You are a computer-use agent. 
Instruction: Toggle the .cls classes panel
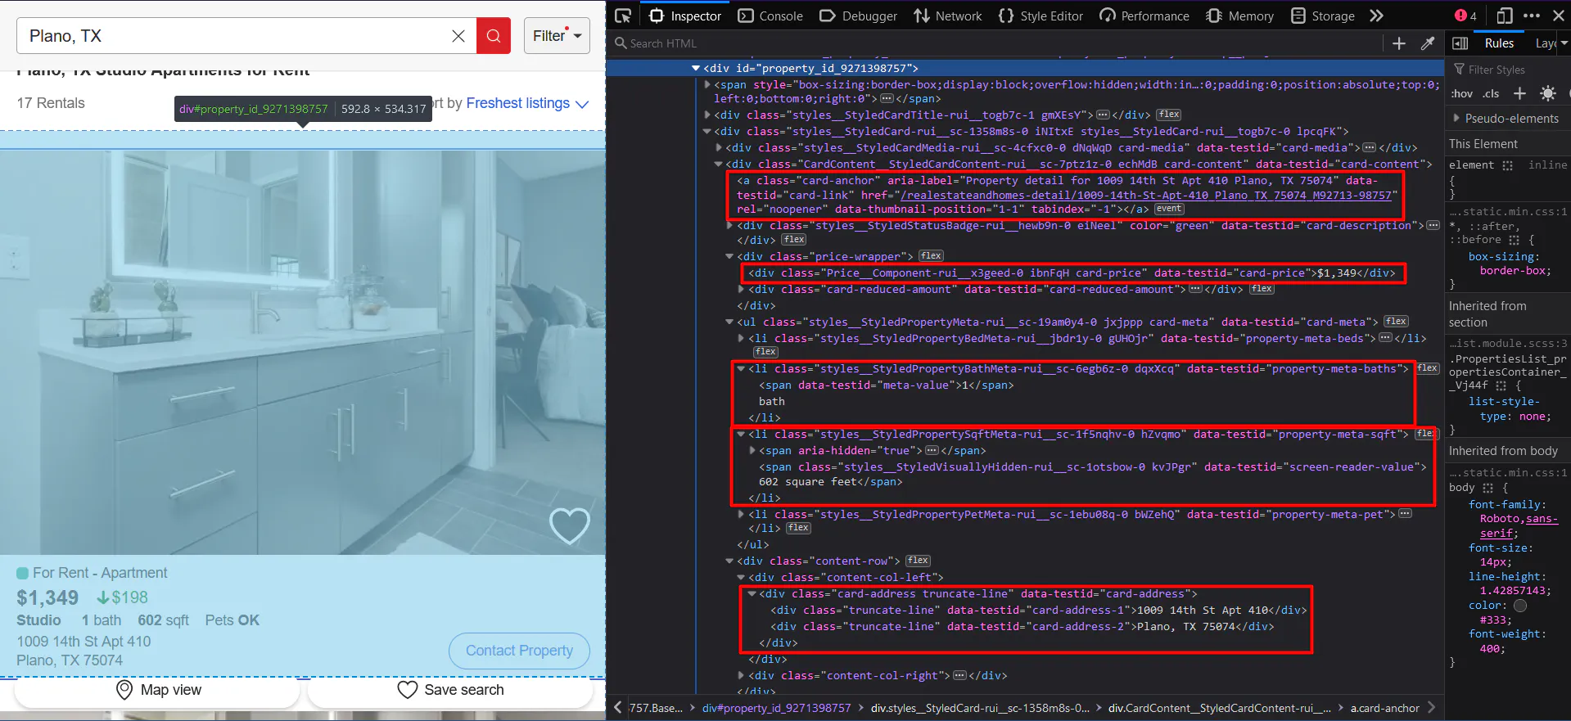pyautogui.click(x=1491, y=93)
